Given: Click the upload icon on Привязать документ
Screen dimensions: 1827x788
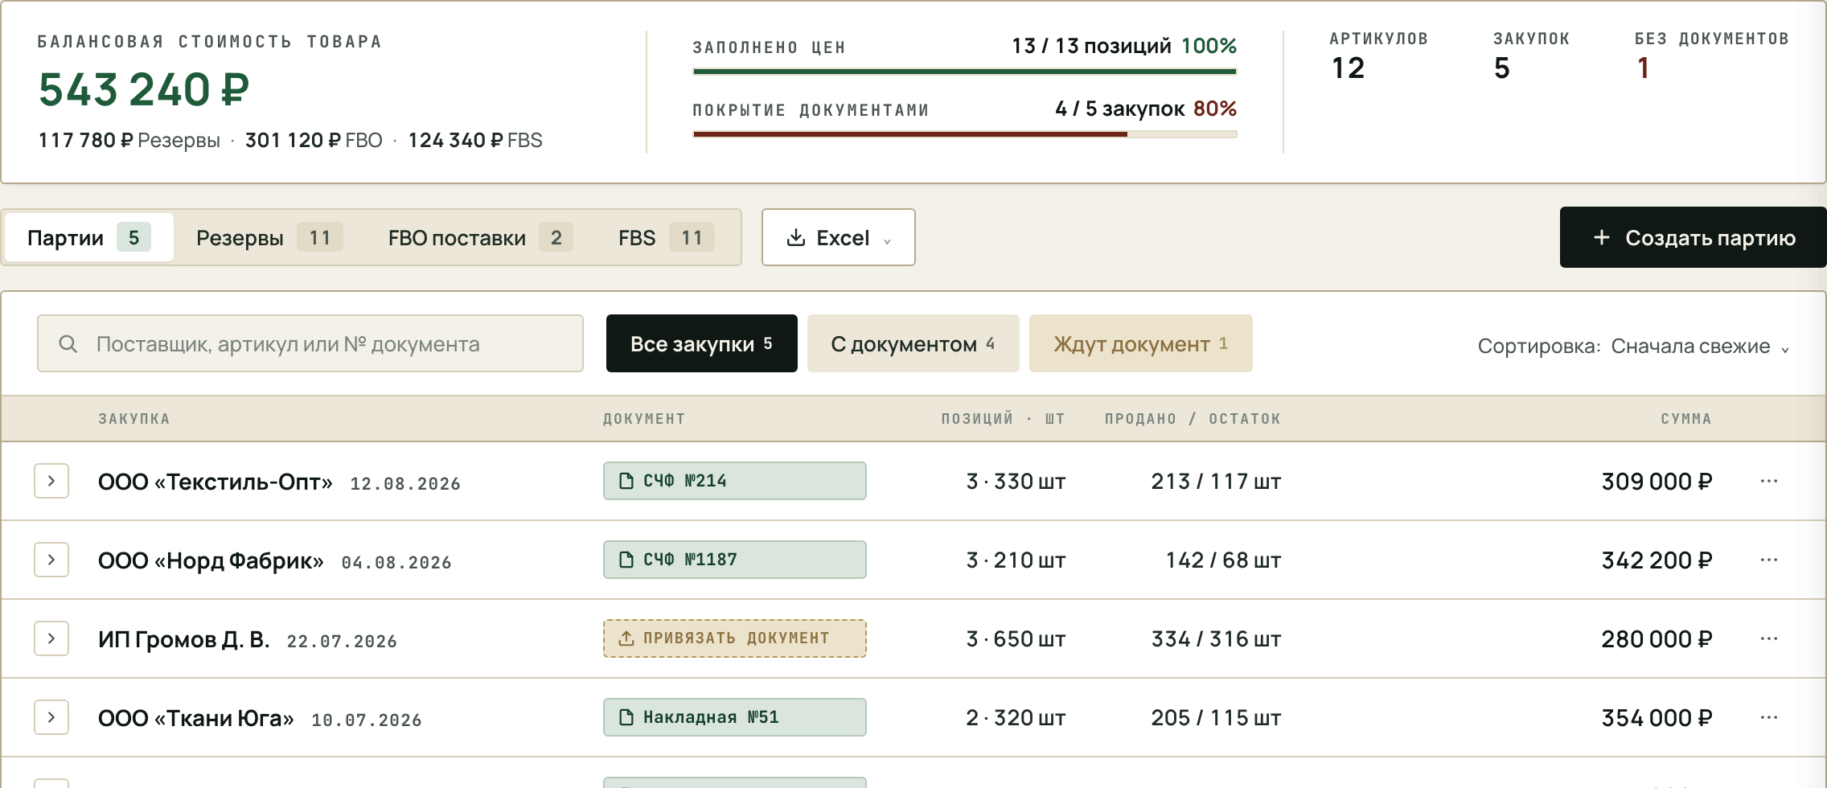Looking at the screenshot, I should pos(626,638).
